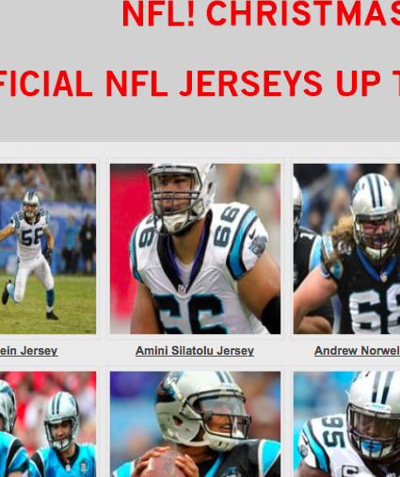Follow the partially visible 'ein Jersey' link

(x=28, y=351)
